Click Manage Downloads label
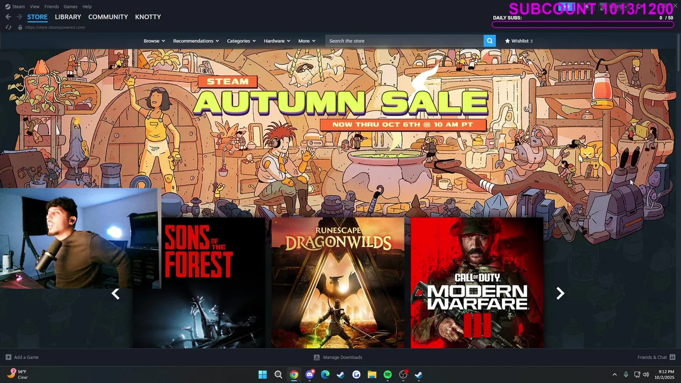The width and height of the screenshot is (681, 383). [x=343, y=357]
